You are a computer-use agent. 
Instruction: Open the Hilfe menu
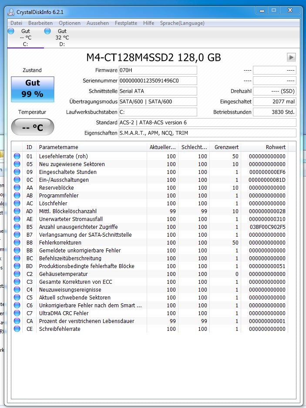tap(148, 23)
